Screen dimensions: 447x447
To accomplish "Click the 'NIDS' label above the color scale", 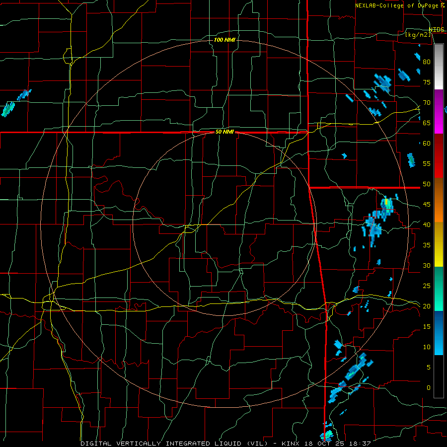I will (x=437, y=30).
